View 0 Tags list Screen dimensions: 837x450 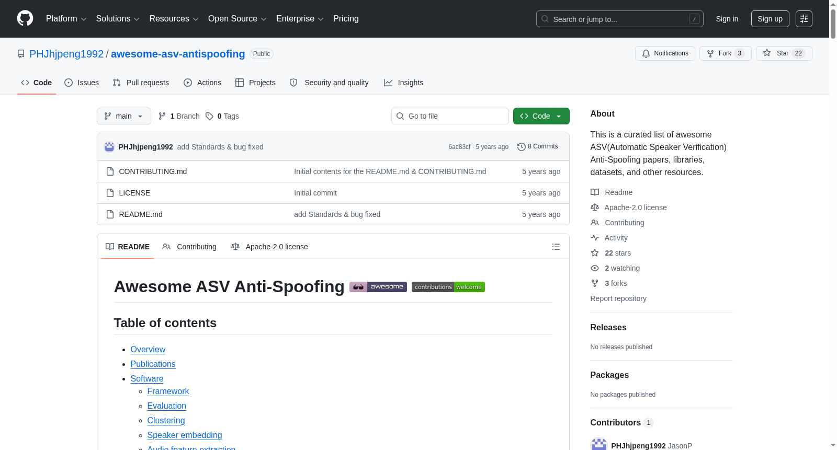pos(222,116)
